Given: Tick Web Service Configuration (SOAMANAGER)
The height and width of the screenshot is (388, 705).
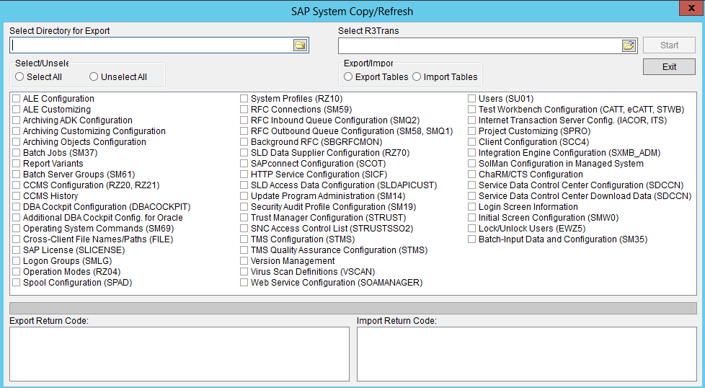Looking at the screenshot, I should coord(244,282).
